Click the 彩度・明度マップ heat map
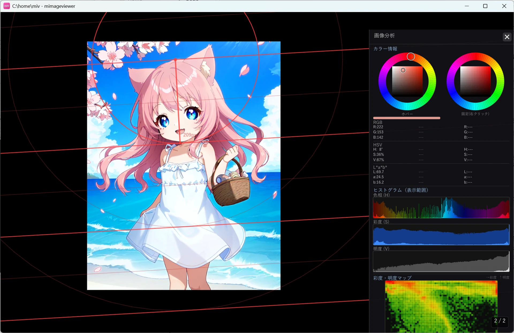Viewport: 514px width, 333px height. 441,307
